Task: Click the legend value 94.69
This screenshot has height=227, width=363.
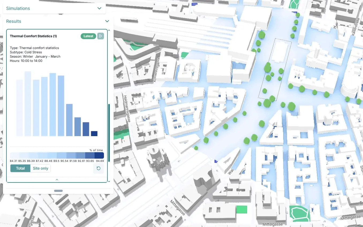Action: click(x=100, y=161)
